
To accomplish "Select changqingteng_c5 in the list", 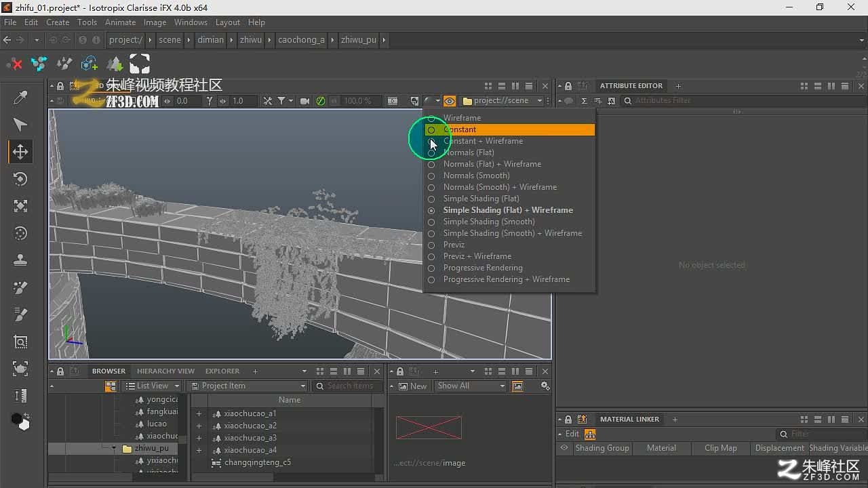I will (x=258, y=462).
